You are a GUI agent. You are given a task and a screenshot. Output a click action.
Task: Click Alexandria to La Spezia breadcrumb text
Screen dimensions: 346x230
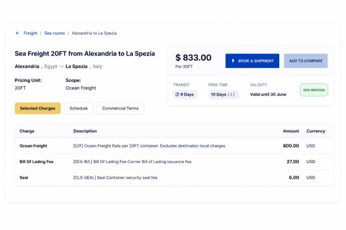coord(94,33)
